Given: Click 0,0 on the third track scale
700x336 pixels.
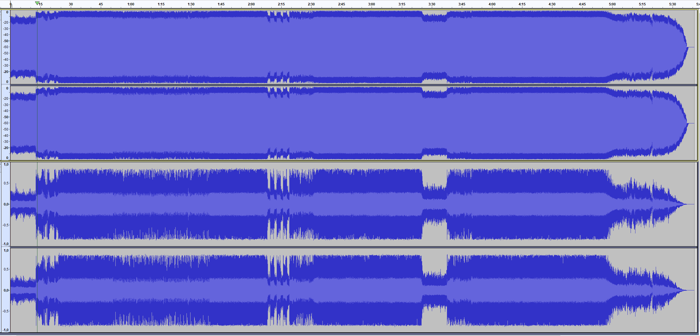Looking at the screenshot, I should coord(6,204).
